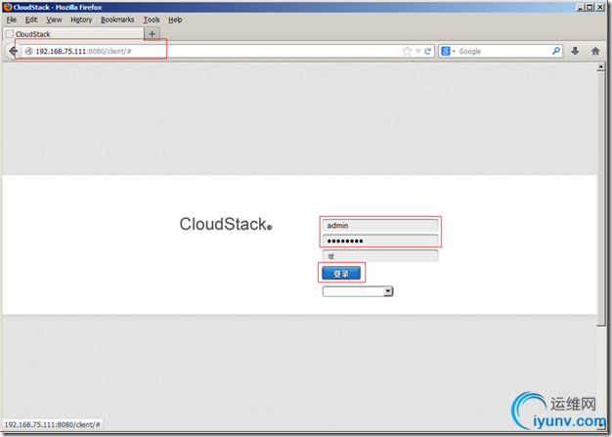Open the Help menu
The height and width of the screenshot is (437, 612).
click(175, 20)
